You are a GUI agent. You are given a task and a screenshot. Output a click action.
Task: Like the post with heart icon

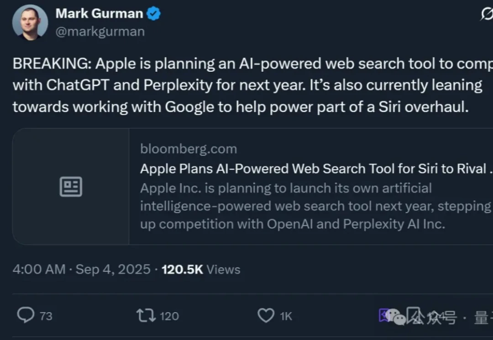(x=266, y=315)
